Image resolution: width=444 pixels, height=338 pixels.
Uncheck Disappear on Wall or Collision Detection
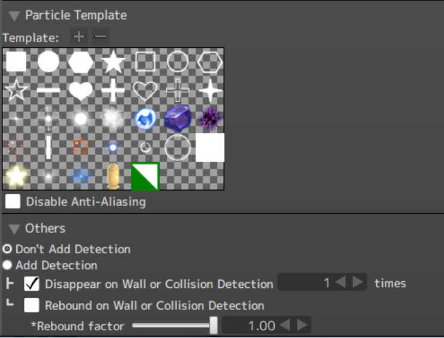(32, 284)
